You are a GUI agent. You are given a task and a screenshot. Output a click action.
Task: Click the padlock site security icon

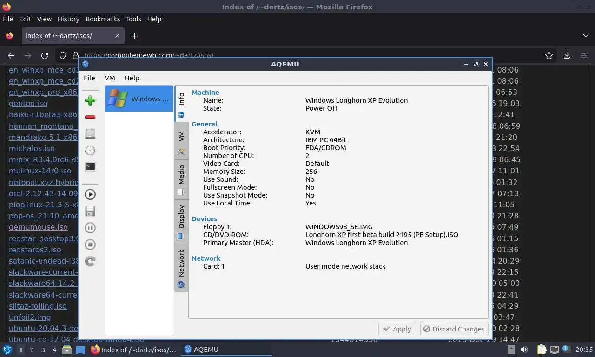(76, 55)
